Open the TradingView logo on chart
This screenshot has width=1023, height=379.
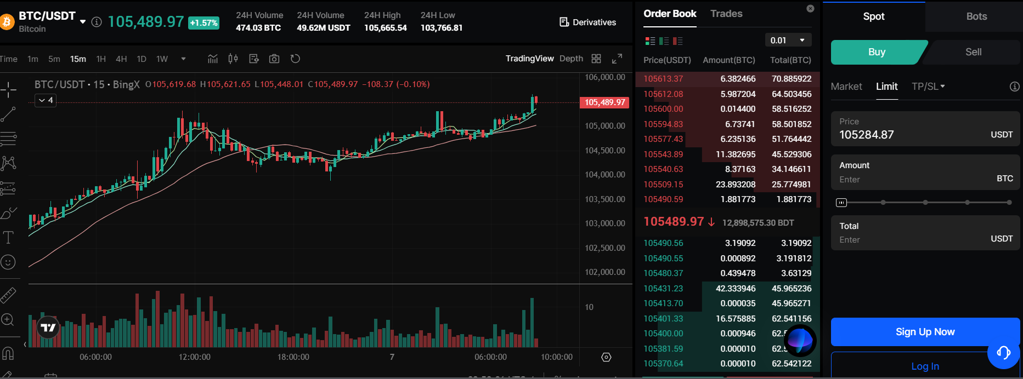[x=48, y=328]
